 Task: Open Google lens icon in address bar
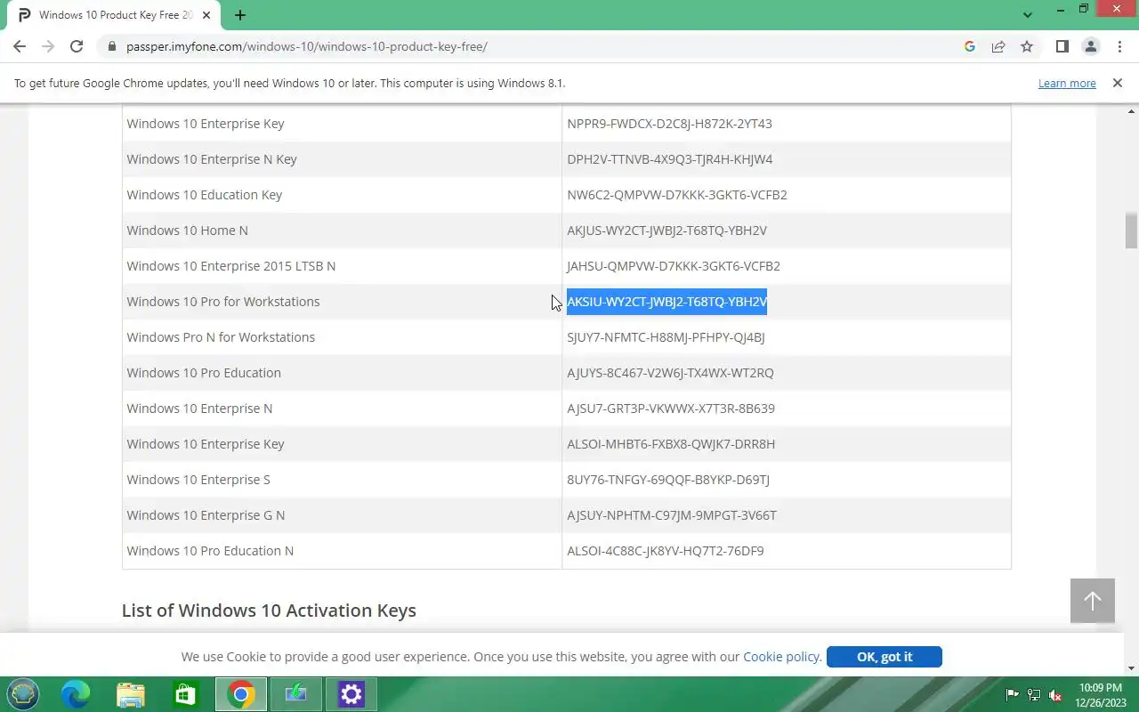[x=970, y=46]
